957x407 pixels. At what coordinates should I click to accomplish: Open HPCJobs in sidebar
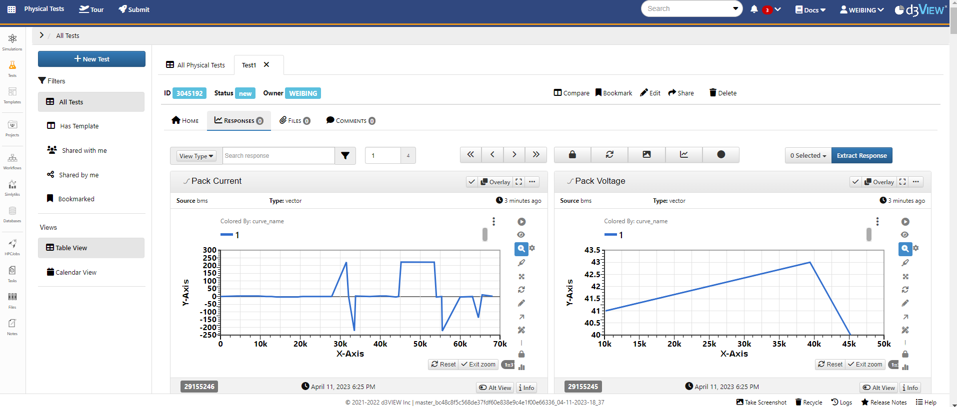pos(12,247)
